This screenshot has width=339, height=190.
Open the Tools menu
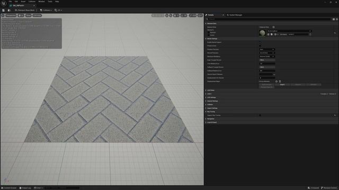(50, 2)
